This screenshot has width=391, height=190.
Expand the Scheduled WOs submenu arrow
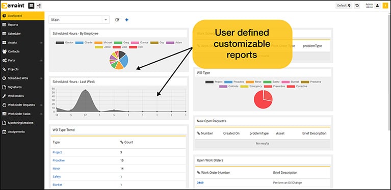tap(41, 78)
